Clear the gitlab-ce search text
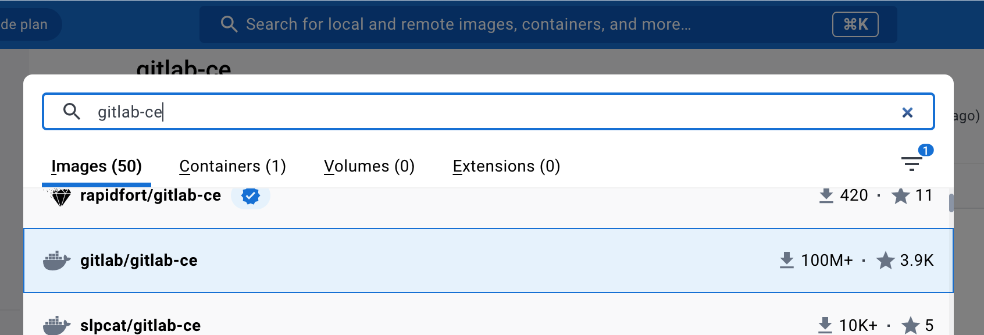The image size is (984, 335). (907, 112)
